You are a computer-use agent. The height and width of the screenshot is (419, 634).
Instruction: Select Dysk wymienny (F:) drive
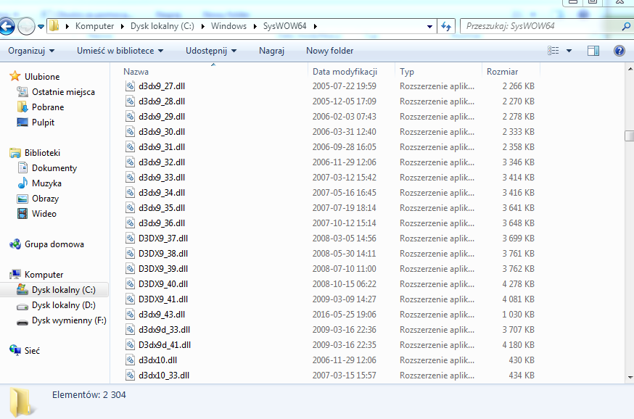tap(69, 320)
